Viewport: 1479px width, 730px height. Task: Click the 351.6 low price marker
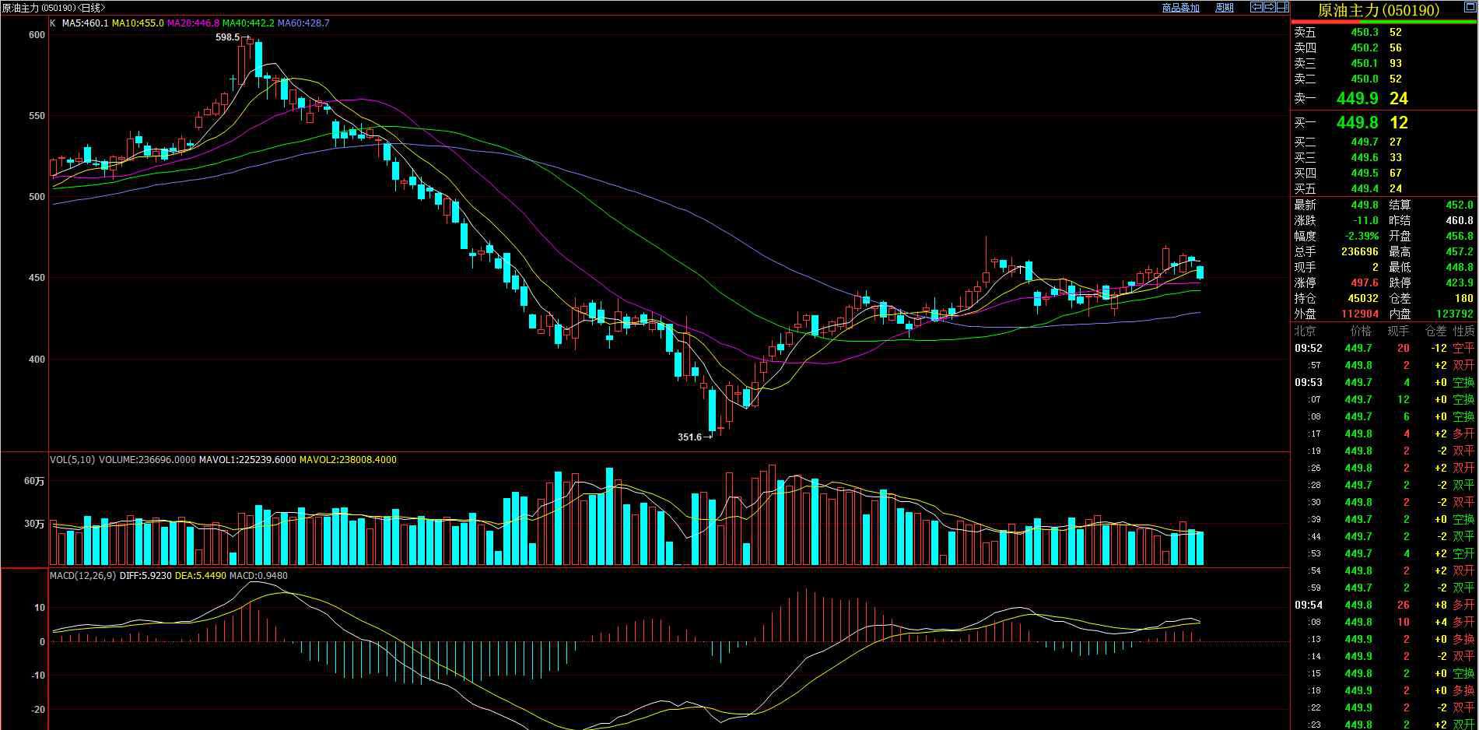[689, 437]
